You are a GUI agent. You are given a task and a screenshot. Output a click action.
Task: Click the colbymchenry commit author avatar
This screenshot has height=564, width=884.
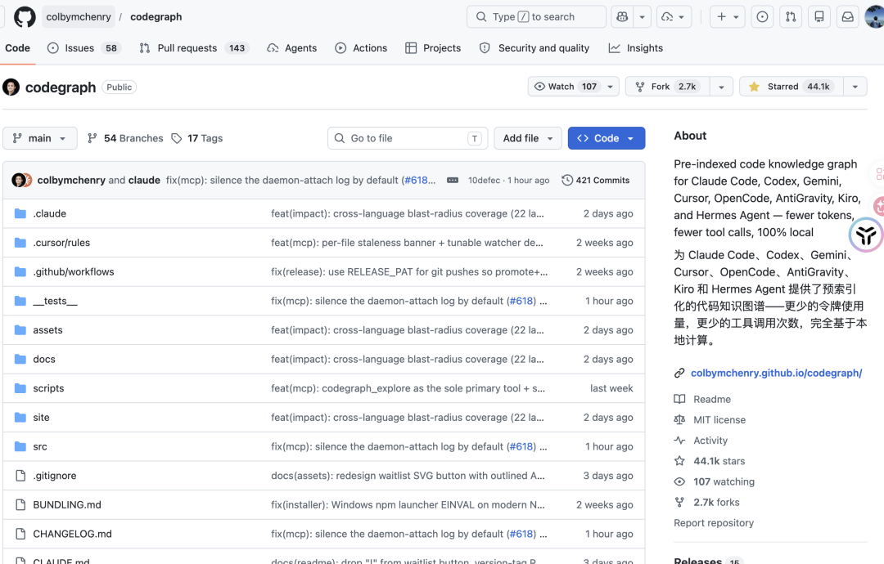coord(19,180)
